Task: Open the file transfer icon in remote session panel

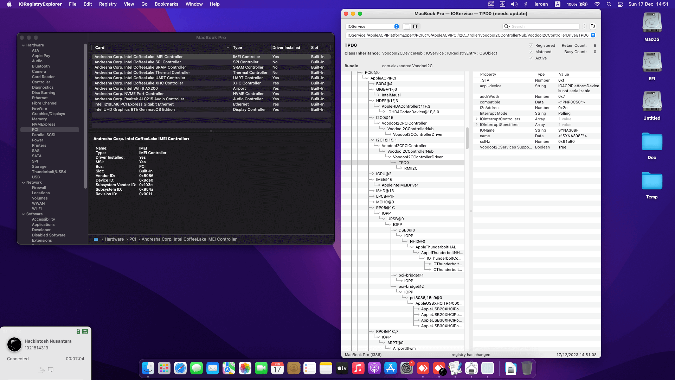Action: tap(41, 370)
